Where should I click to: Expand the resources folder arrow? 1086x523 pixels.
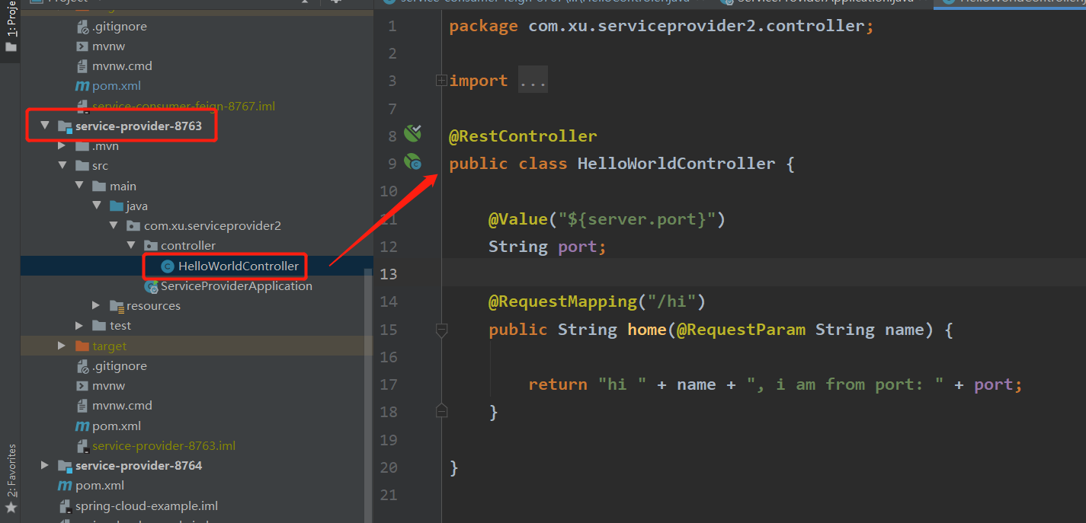96,305
